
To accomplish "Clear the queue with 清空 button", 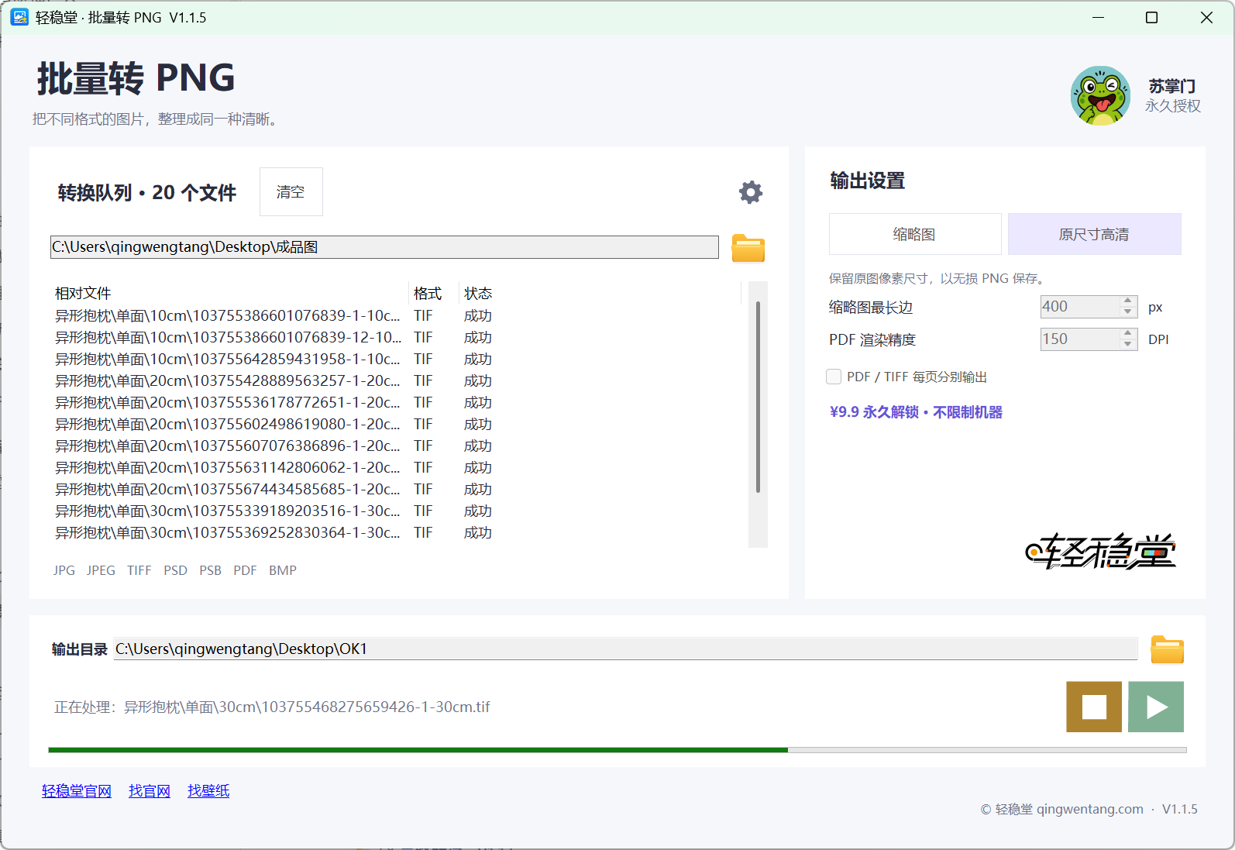I will pos(291,191).
